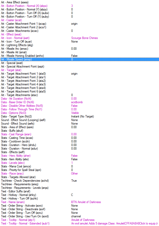The image size is (159, 226).
Task: Select Text - Hotkey - Normal (ahky) row
Action: tap(80, 195)
